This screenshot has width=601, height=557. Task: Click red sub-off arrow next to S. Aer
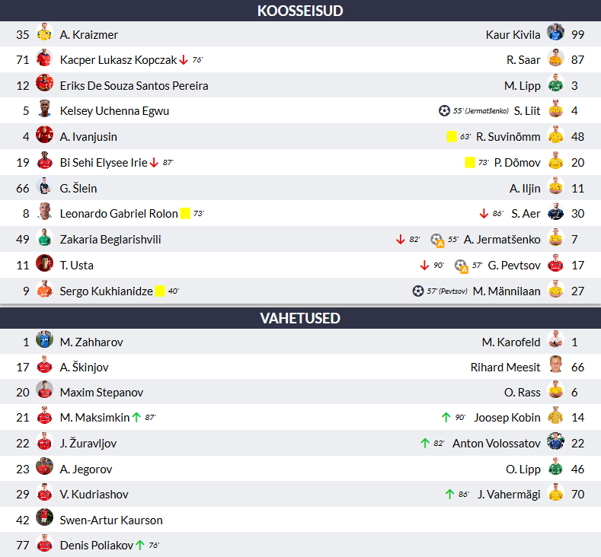point(484,213)
